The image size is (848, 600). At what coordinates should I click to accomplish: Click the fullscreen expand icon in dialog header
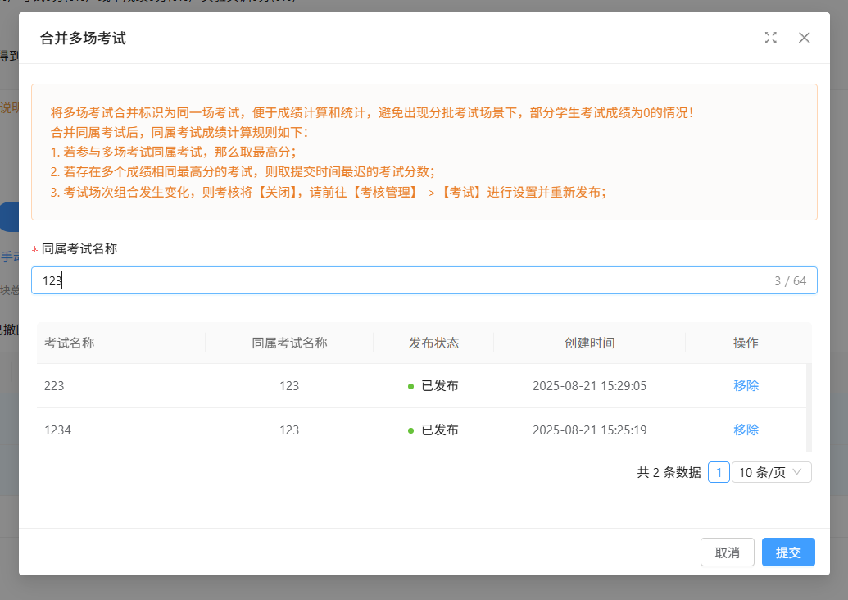click(x=770, y=38)
